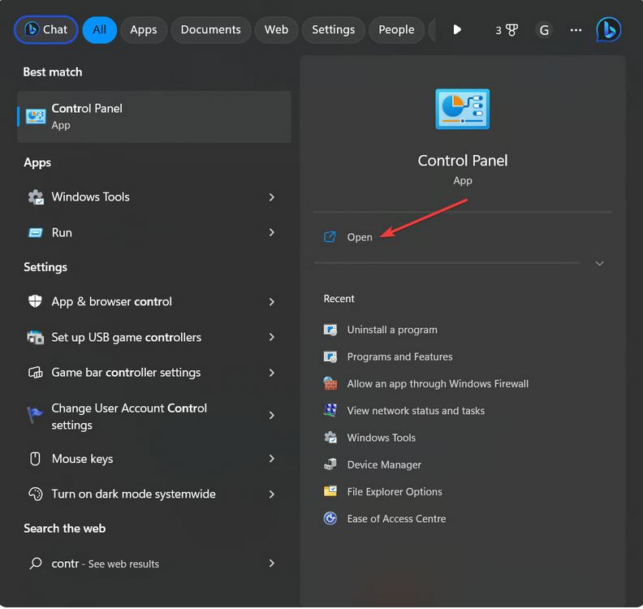This screenshot has width=643, height=609.
Task: Click the shield icon for App & browser control
Action: [35, 301]
